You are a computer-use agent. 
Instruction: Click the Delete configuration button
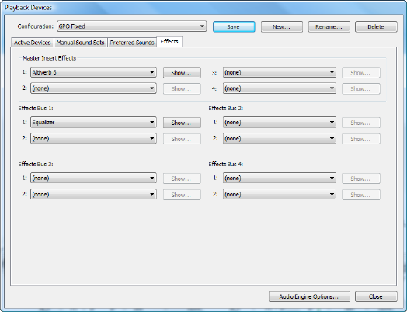376,26
